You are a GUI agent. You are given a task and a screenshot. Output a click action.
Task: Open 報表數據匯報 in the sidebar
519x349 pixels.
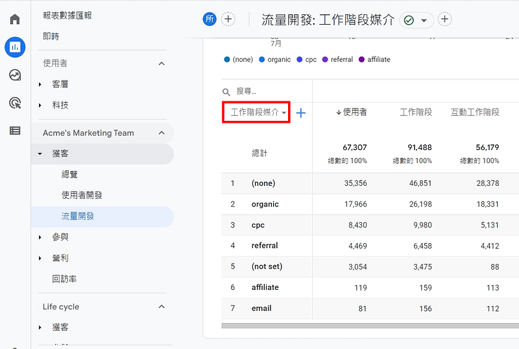coord(67,16)
